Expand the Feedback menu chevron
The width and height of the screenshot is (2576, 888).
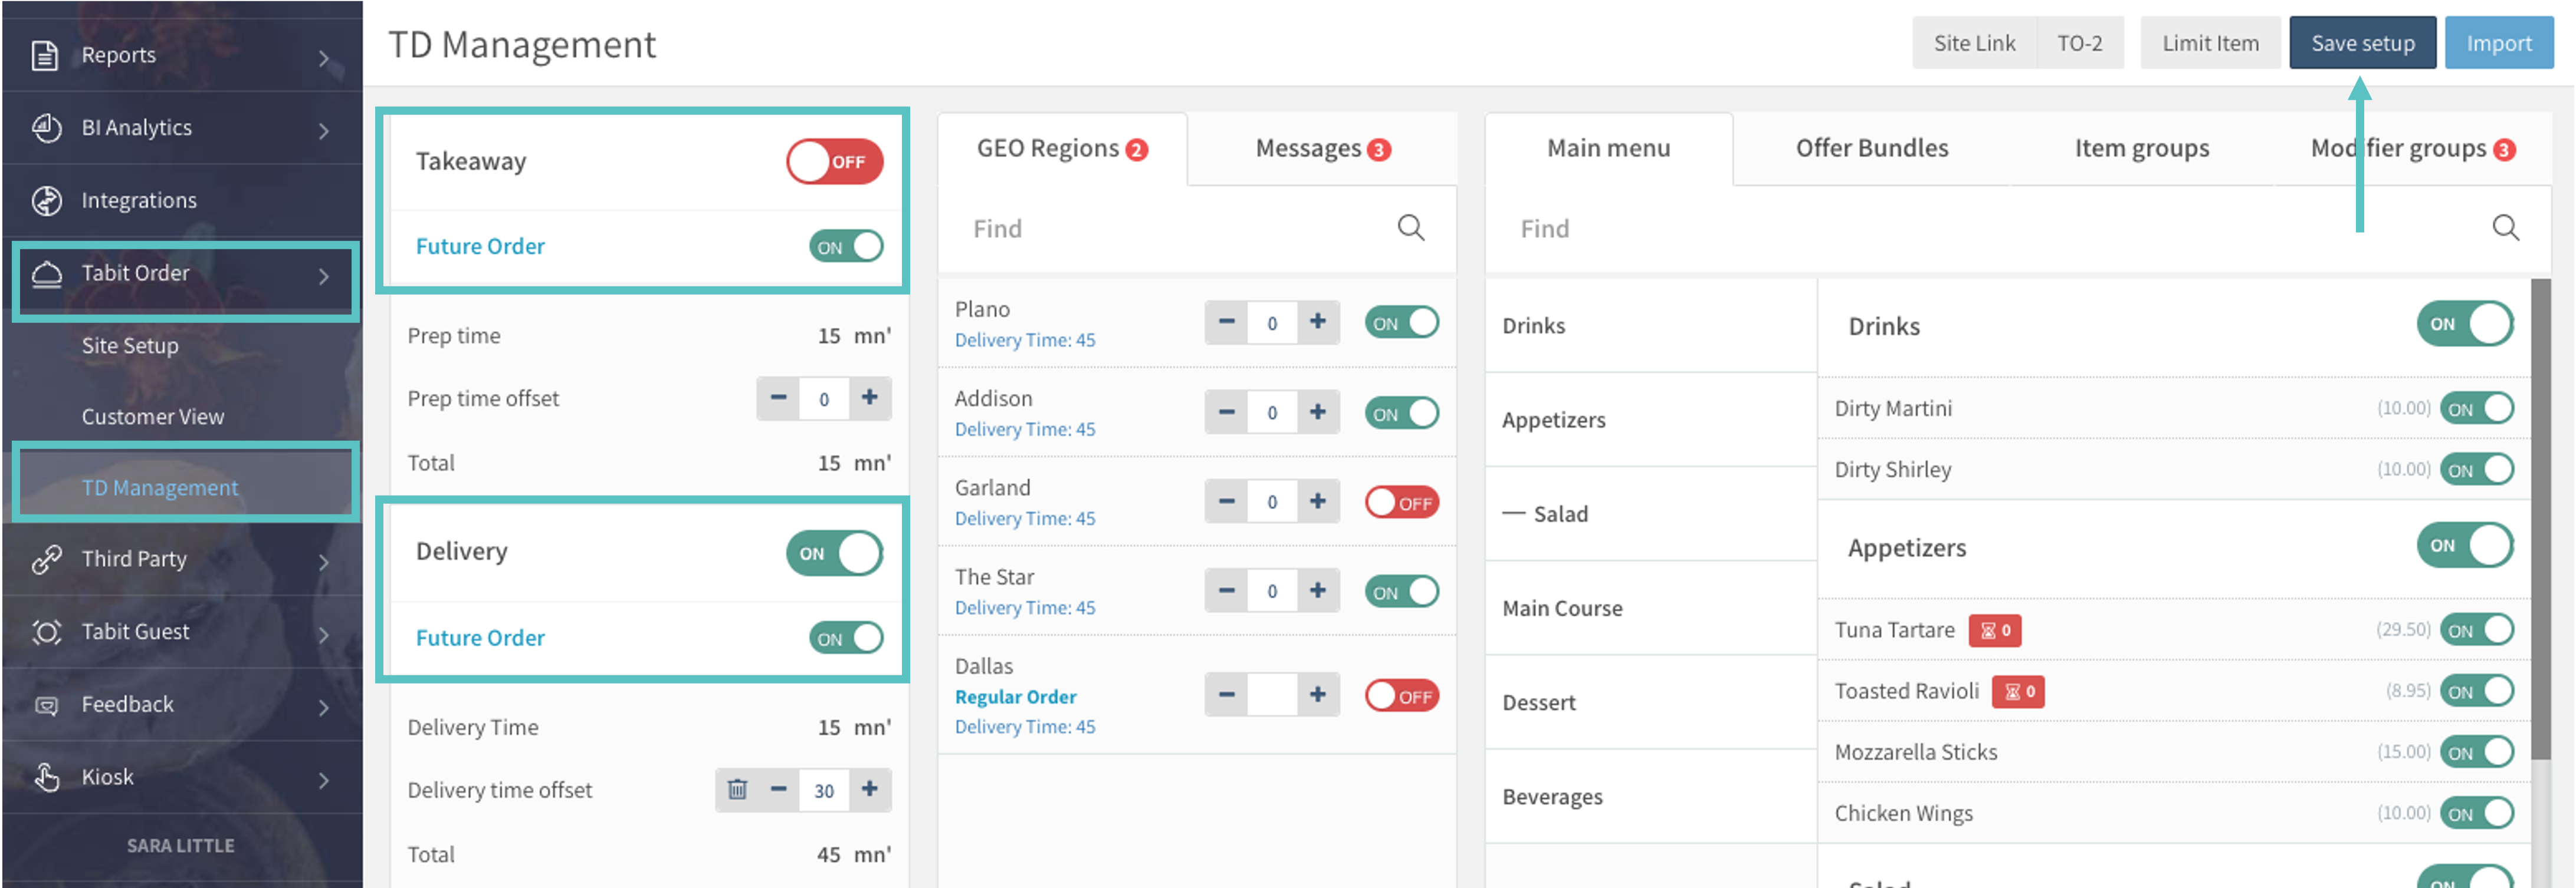(323, 707)
